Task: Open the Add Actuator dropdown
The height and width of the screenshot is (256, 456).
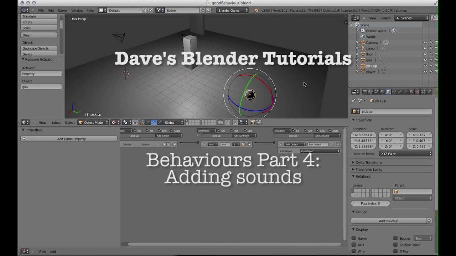Action: click(327, 136)
